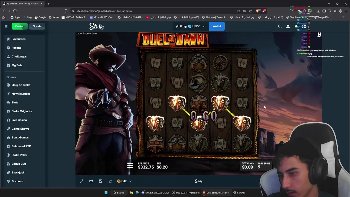Open browser downloads

coord(319,11)
